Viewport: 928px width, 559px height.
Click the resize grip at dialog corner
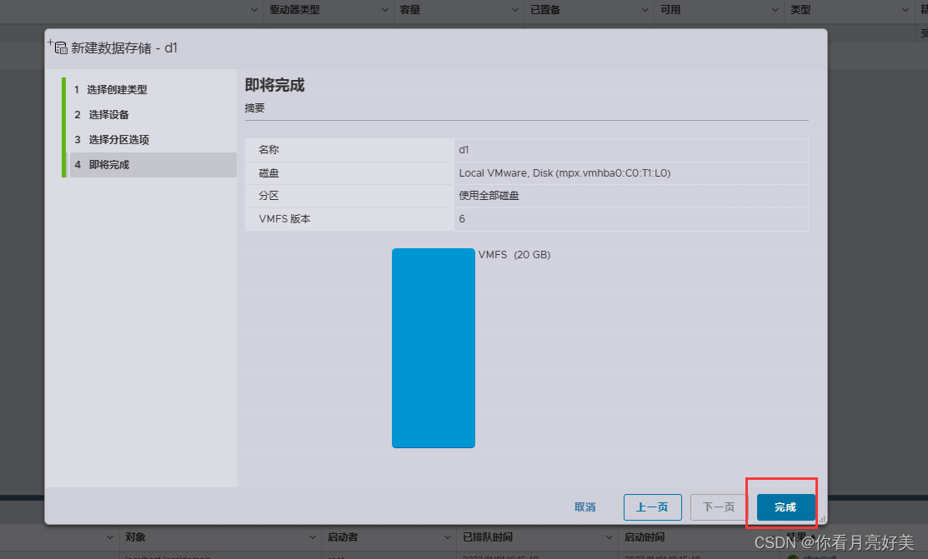822,519
